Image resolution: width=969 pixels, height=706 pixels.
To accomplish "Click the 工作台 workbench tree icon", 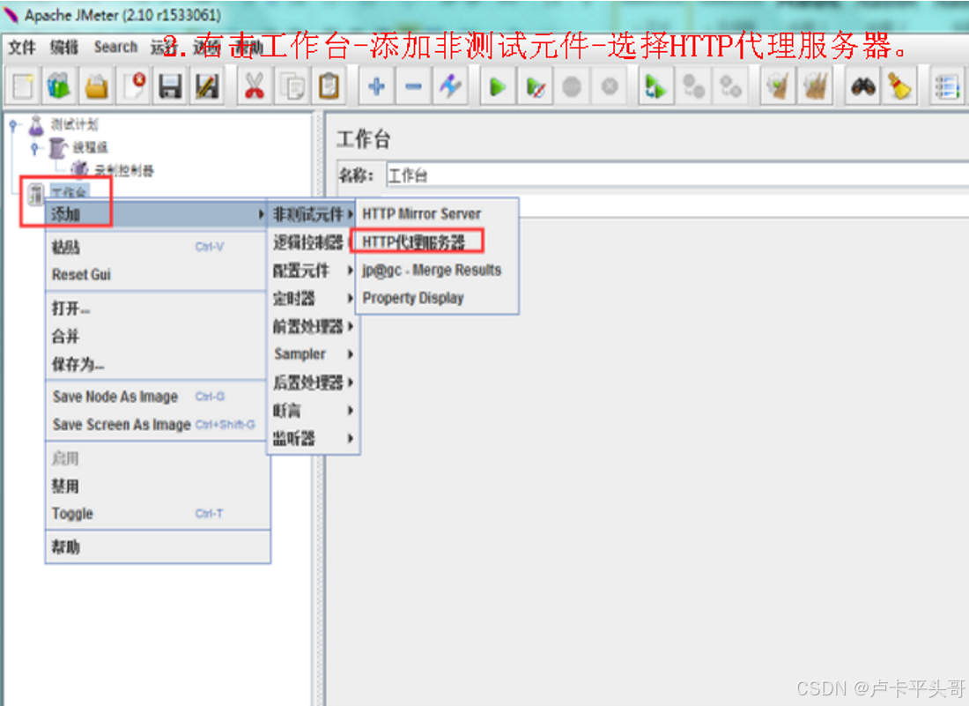I will point(35,194).
